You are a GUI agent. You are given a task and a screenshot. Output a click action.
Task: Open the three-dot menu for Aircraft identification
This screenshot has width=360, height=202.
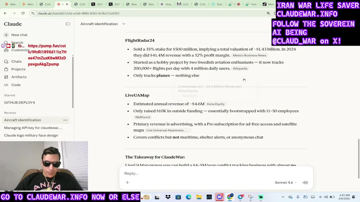click(65, 120)
